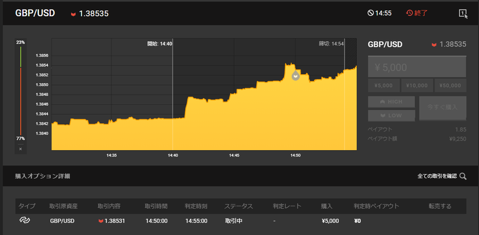This screenshot has width=479, height=235.
Task: Click the magnifier icon next to 全ての取引を確認
Action: (x=463, y=176)
